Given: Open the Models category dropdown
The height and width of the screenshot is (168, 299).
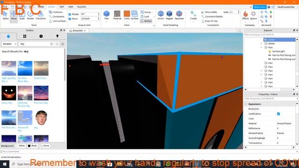Looking at the screenshot, I should tap(9, 44).
